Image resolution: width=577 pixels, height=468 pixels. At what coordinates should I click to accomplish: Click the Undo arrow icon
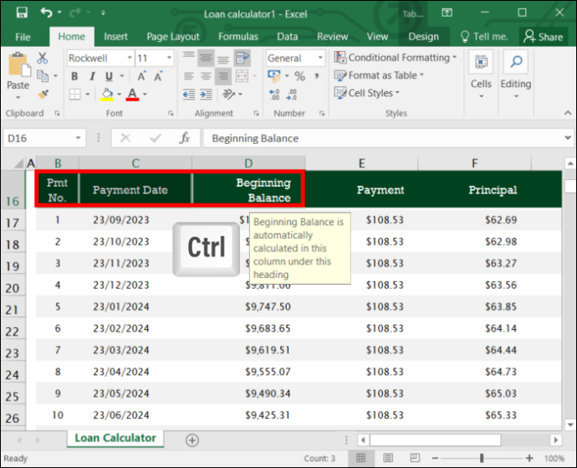click(46, 13)
